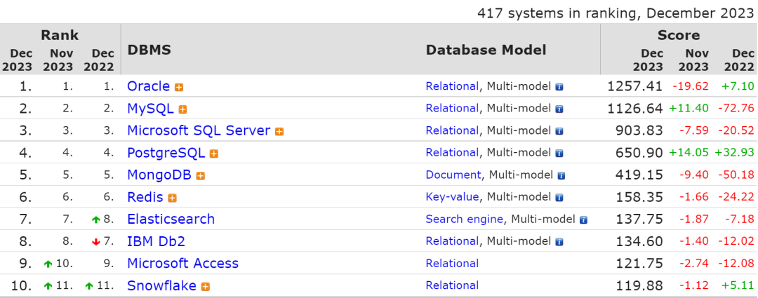Click the info icon in Elasticsearch's row
758x298 pixels.
pos(583,219)
